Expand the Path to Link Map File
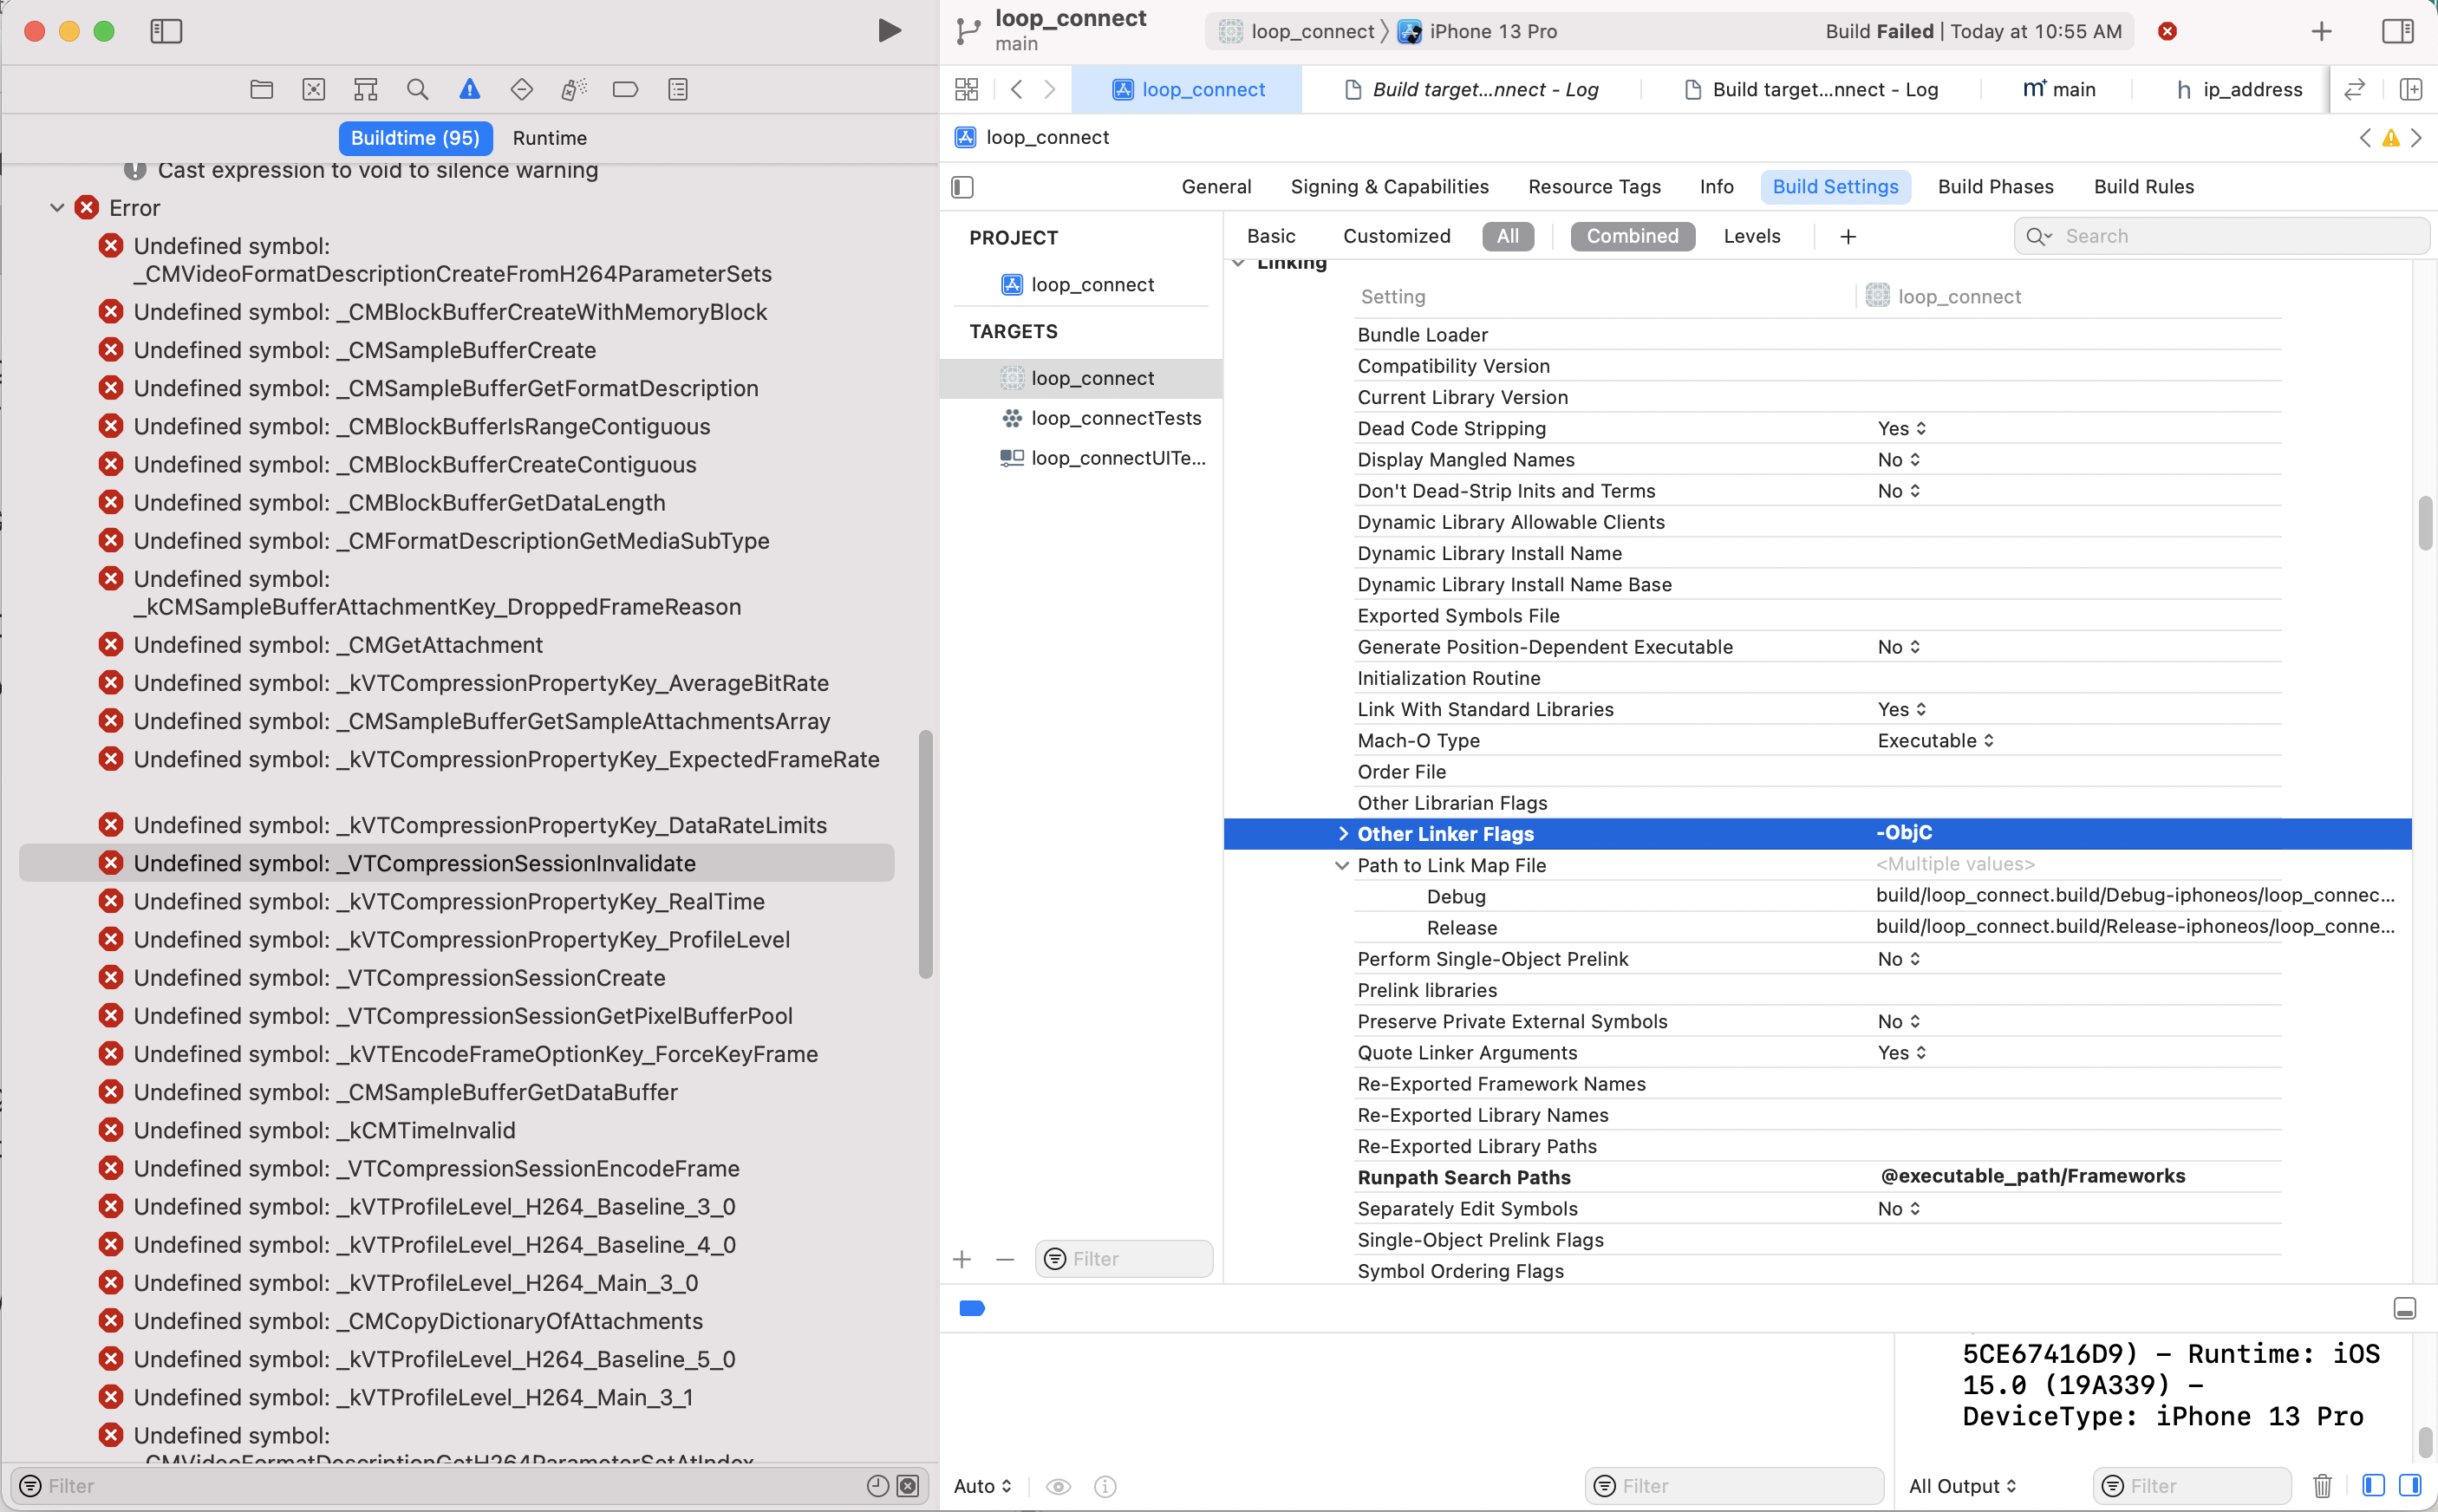Image resolution: width=2438 pixels, height=1512 pixels. click(1343, 866)
